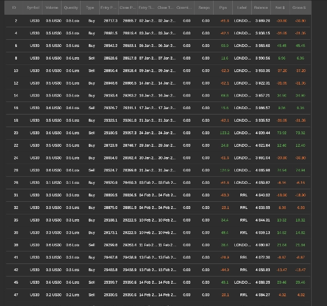Sort by the Close Time column header
The image size is (327, 306).
tap(166, 8)
